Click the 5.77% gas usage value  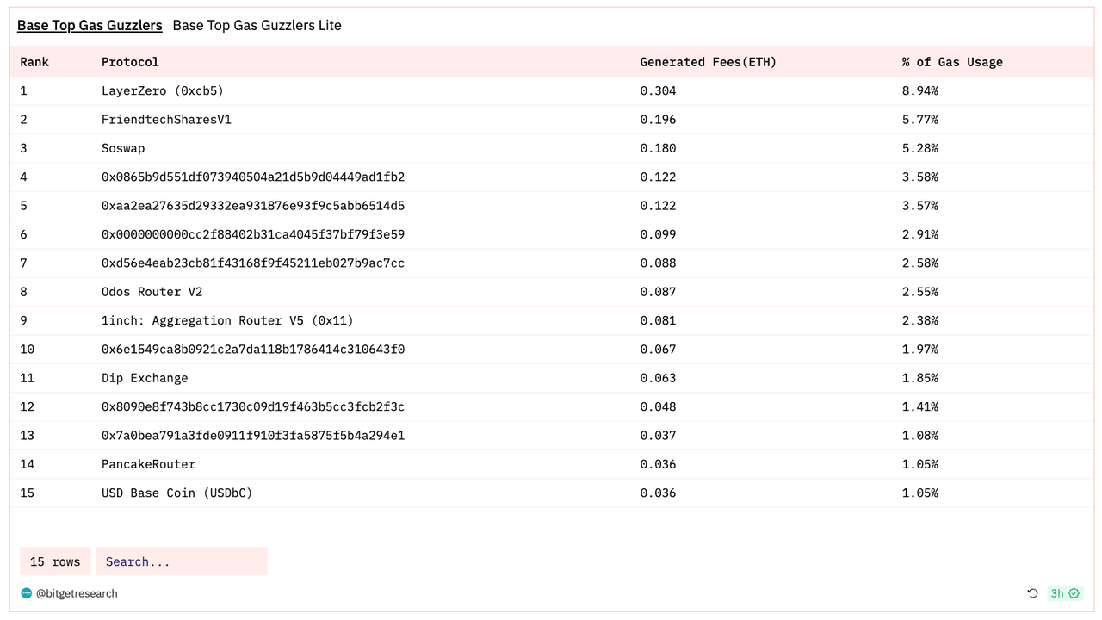[x=920, y=120]
